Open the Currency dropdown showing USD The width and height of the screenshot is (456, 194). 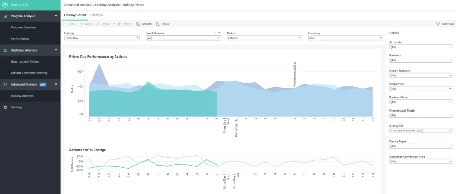[x=345, y=38]
